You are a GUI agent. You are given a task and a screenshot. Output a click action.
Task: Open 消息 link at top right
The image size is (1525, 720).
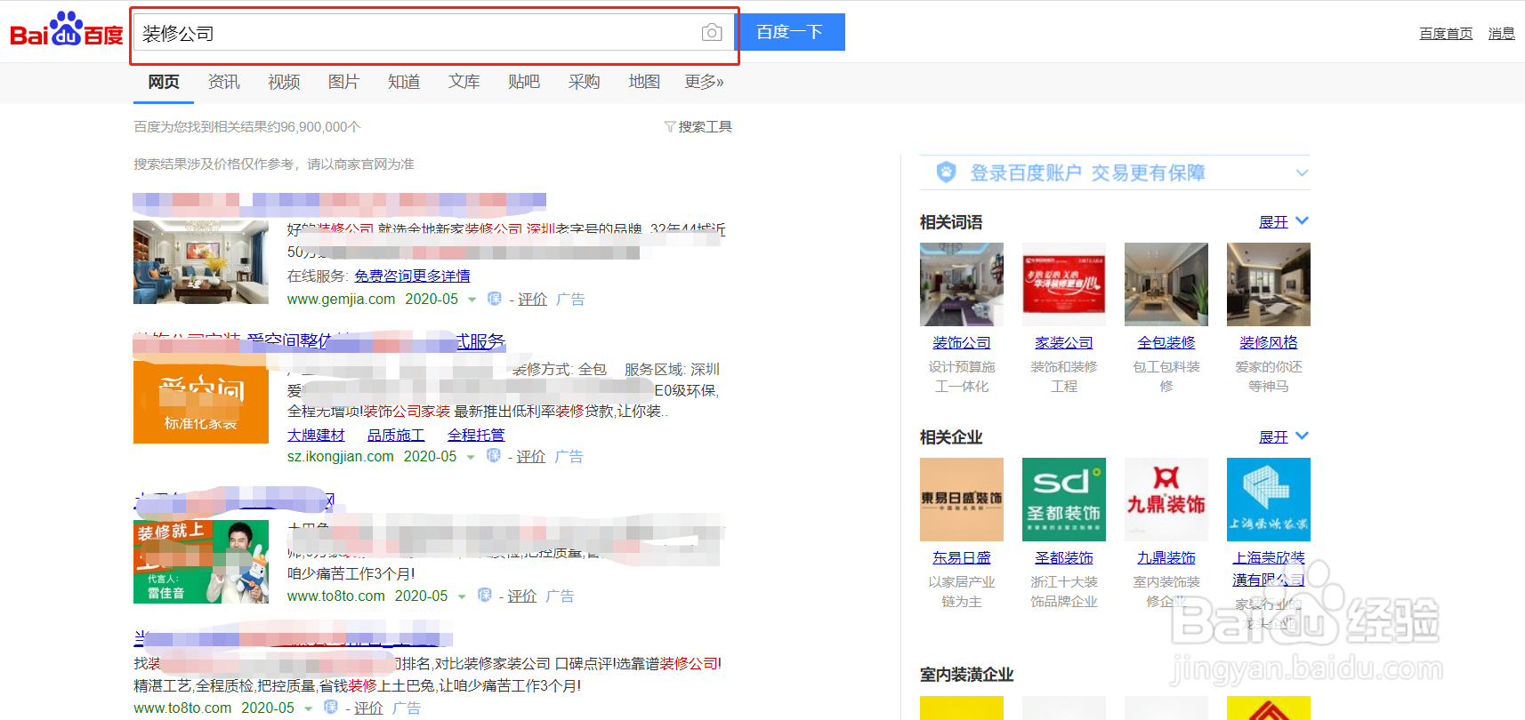(1501, 34)
